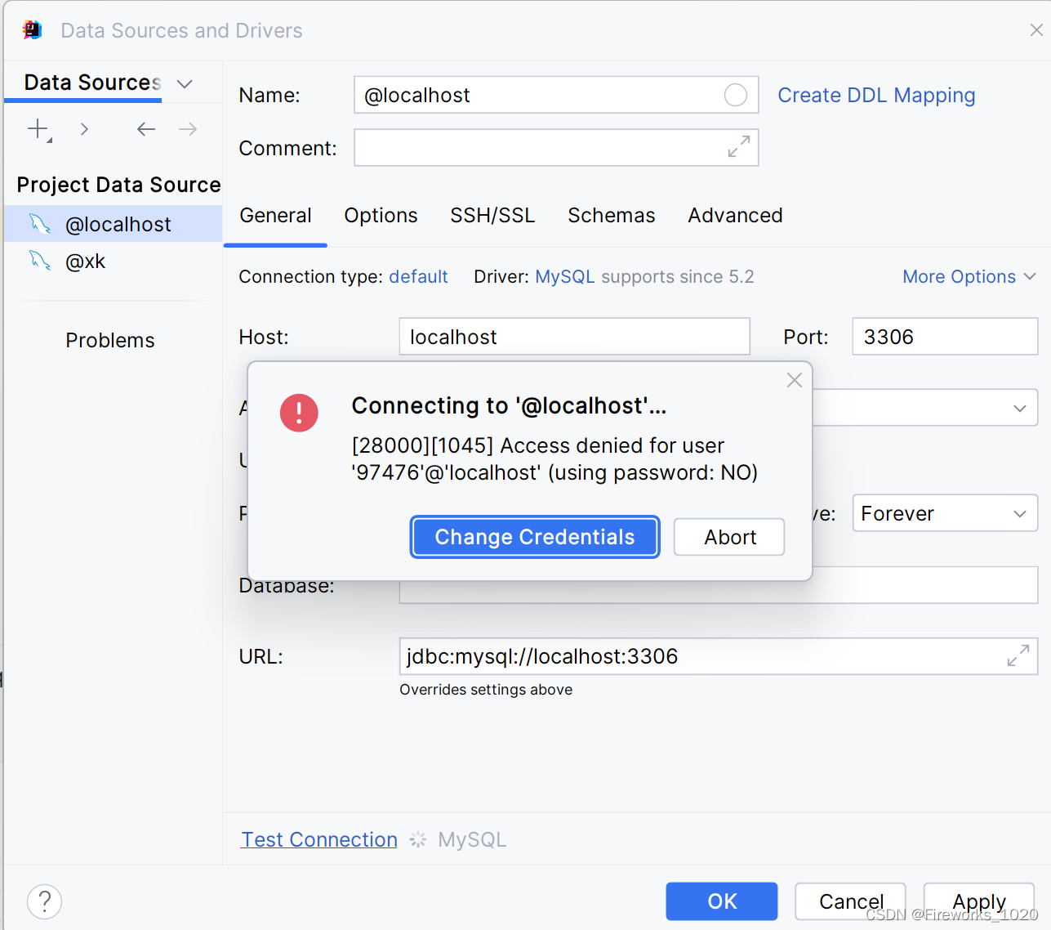Click the add data source plus icon

point(38,129)
